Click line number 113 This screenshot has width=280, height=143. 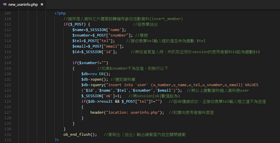click(8, 35)
